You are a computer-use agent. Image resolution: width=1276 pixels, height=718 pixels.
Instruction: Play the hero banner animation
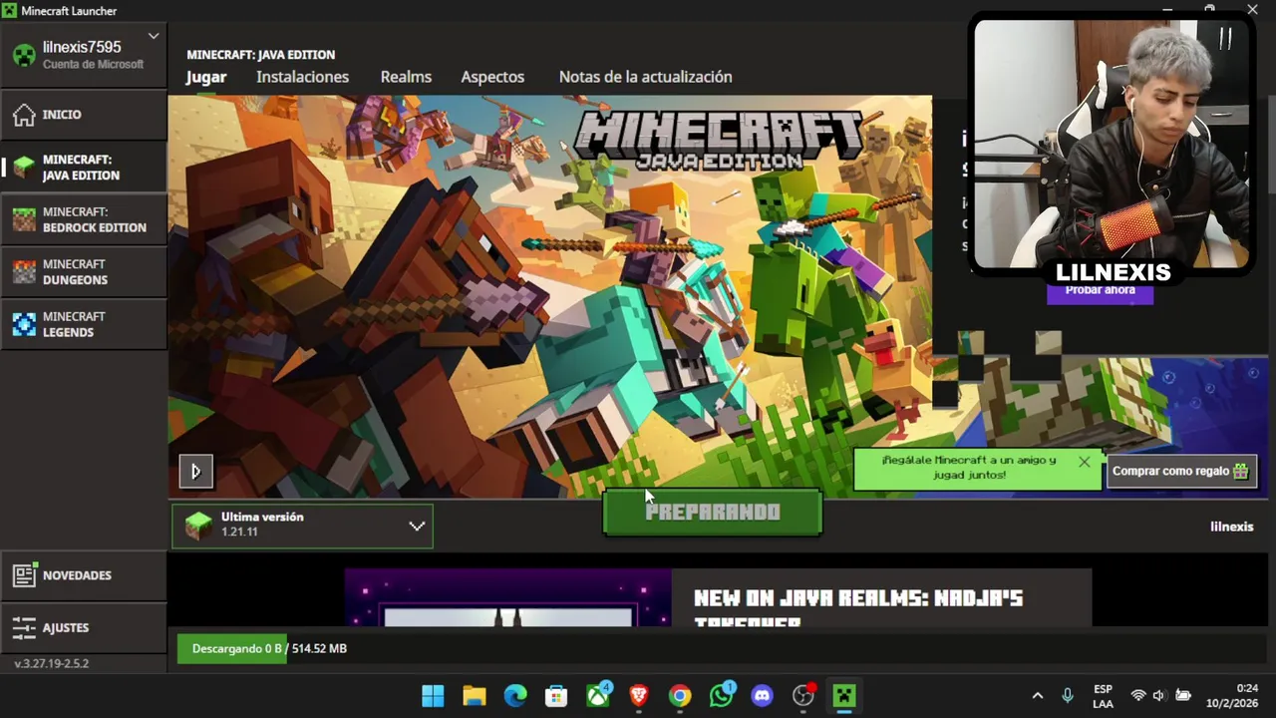pyautogui.click(x=195, y=471)
